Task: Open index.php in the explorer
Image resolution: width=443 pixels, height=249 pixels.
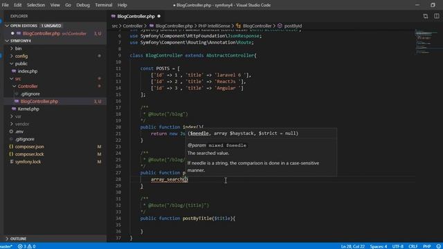Action: tap(28, 71)
